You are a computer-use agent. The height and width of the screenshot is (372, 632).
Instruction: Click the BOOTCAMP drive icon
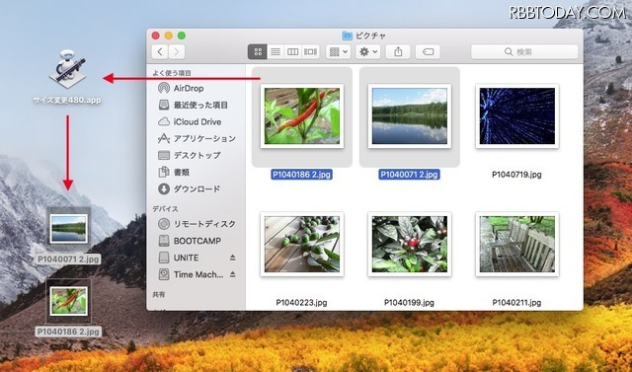164,241
